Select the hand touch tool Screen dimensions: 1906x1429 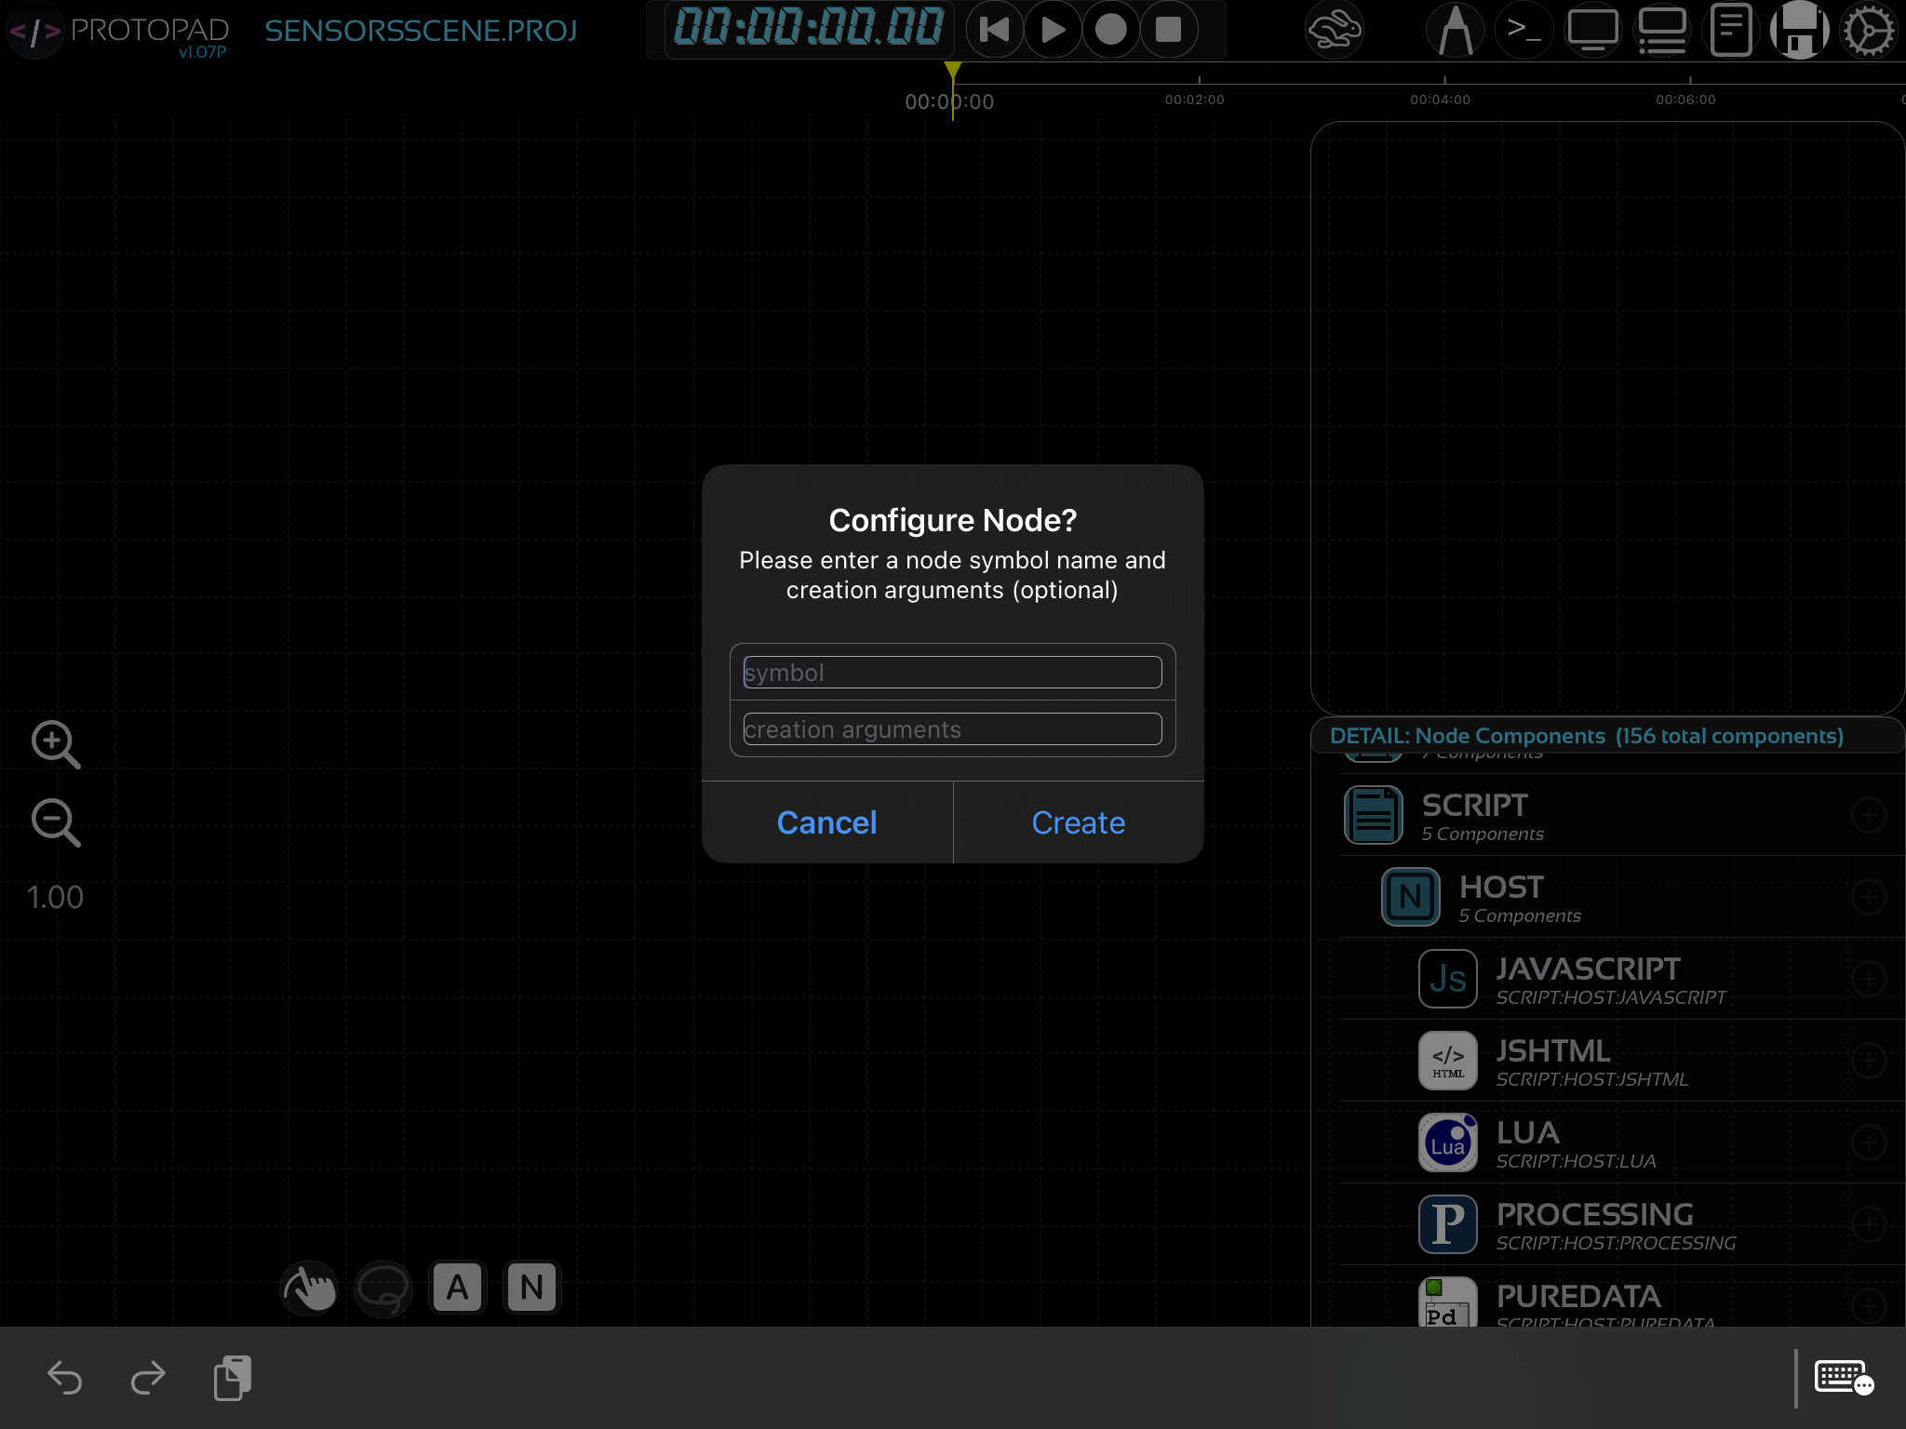[309, 1288]
